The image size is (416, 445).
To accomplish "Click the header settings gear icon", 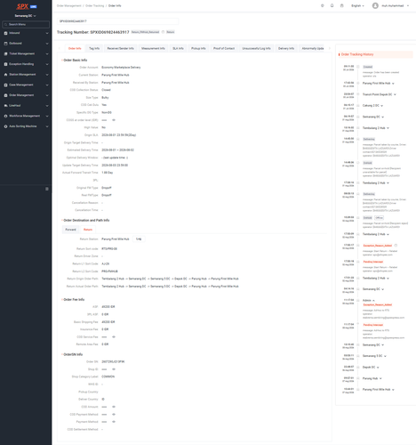I will 323,5.
